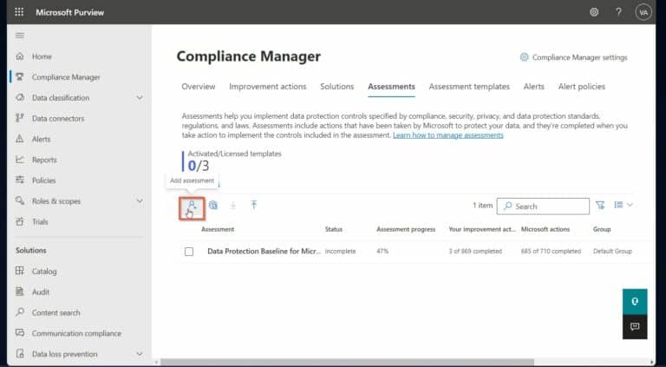Sort by Assessment progress column header
This screenshot has width=666, height=367.
406,229
